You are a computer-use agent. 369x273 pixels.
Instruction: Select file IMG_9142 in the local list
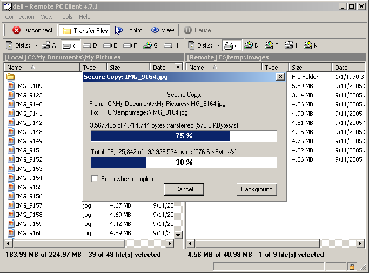coord(25,123)
